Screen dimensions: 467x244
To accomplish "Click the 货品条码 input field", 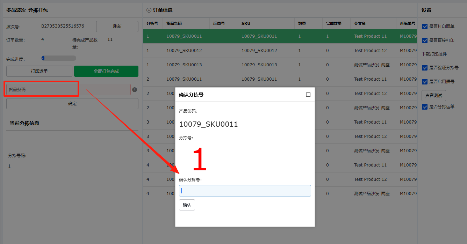I will [x=68, y=90].
